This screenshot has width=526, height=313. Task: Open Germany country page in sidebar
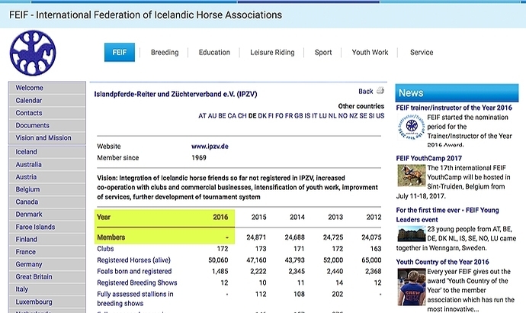click(x=47, y=264)
